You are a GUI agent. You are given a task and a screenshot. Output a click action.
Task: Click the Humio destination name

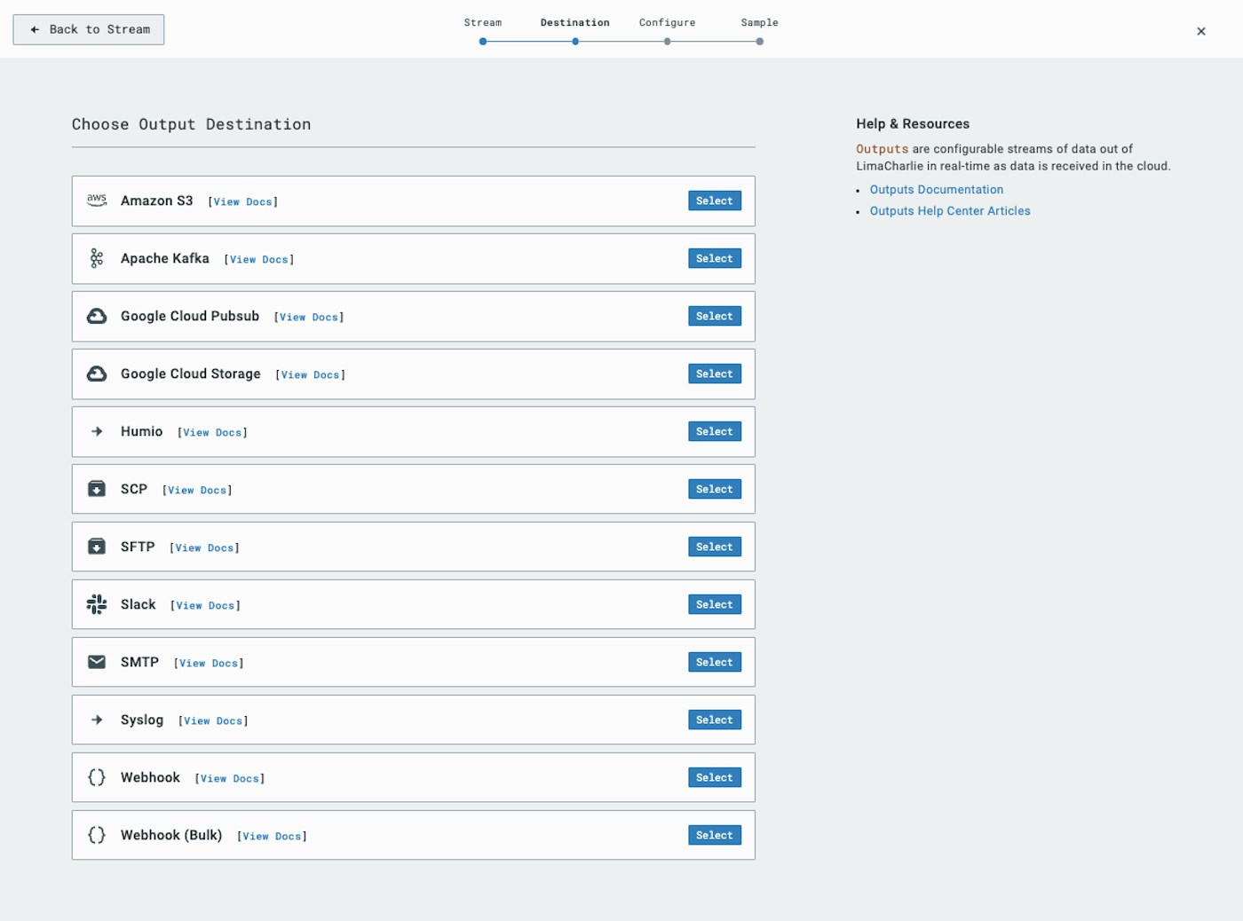pos(142,431)
